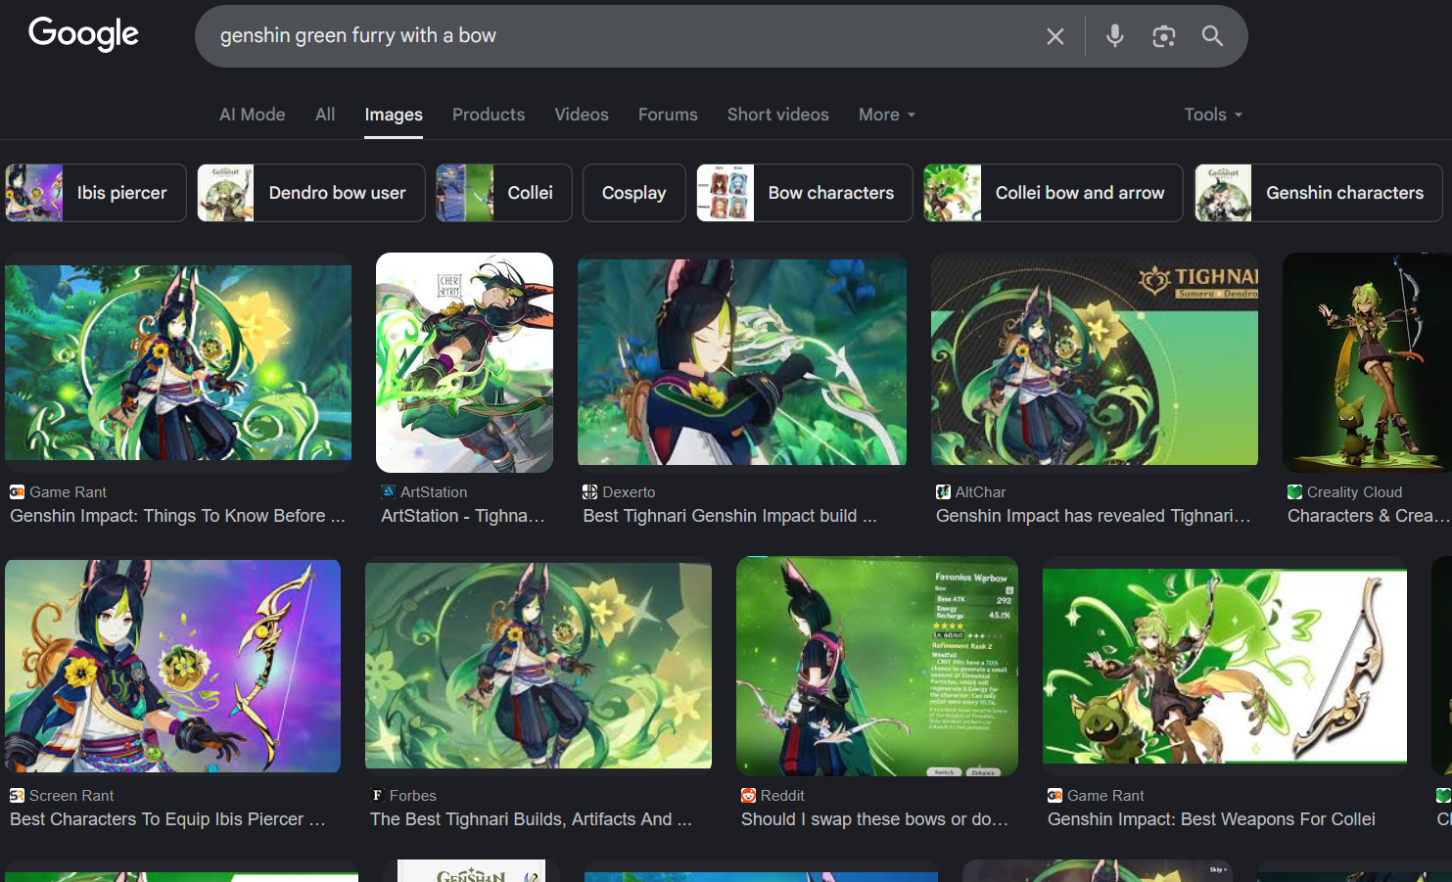
Task: Open Reddit bow comparison image thumbnail
Action: pyautogui.click(x=877, y=666)
